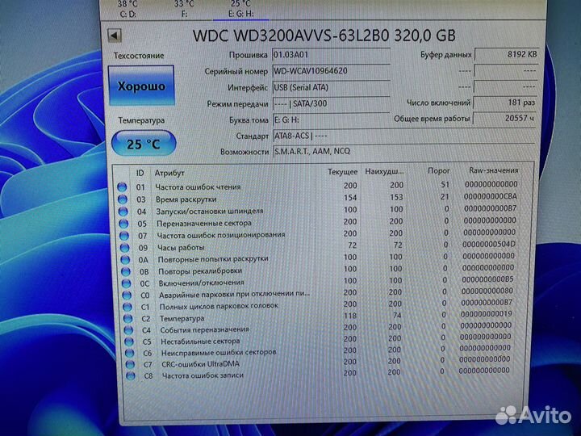Select the Частота ошибок записи row

[319, 374]
